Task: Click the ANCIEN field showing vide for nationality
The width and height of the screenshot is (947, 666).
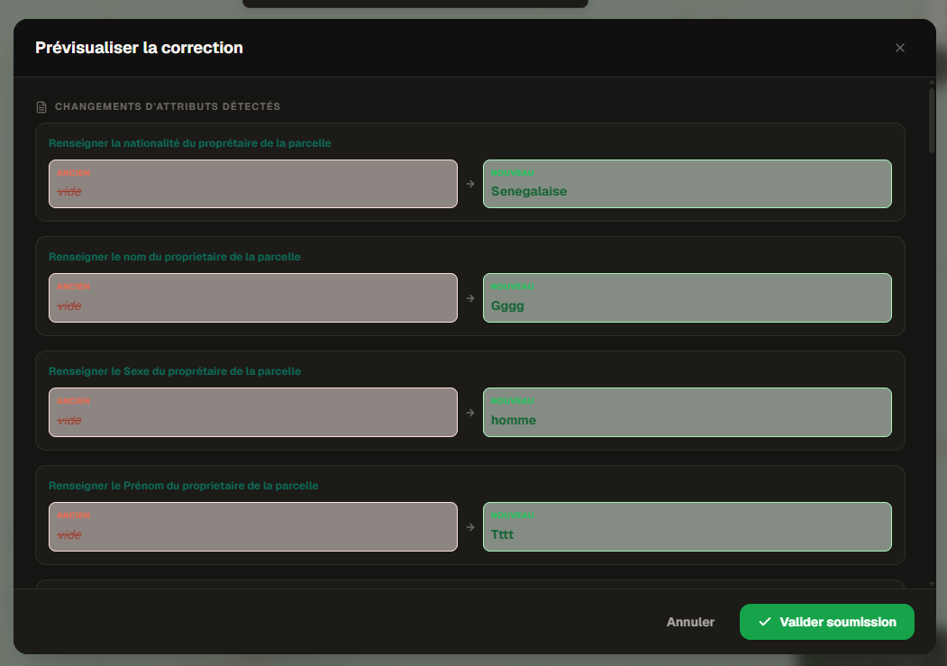Action: point(252,184)
